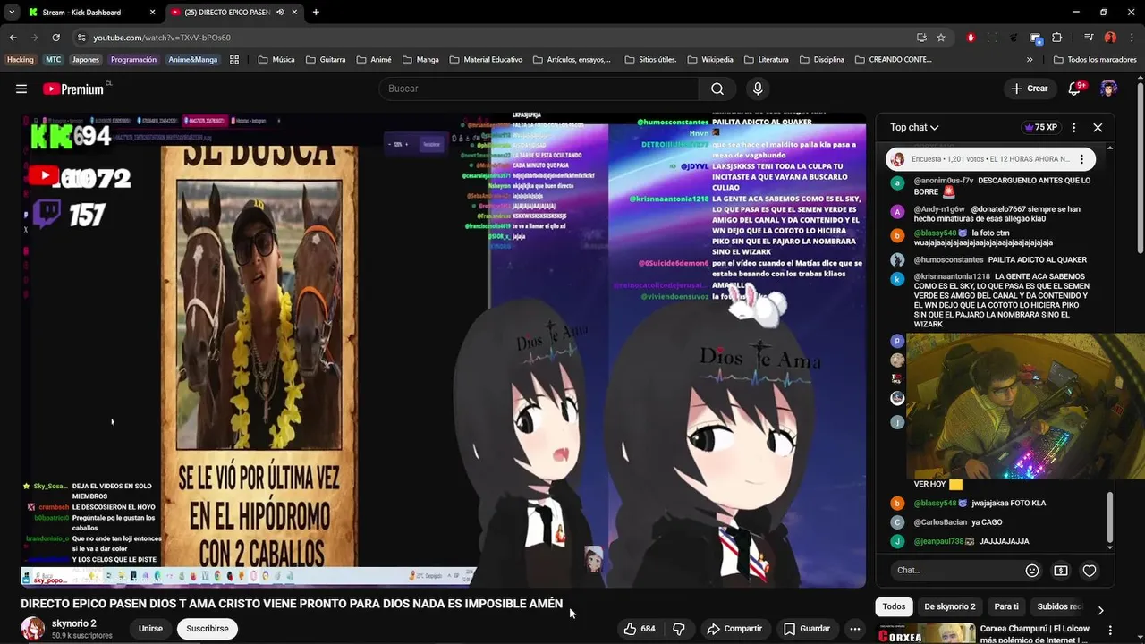1145x644 pixels.
Task: Bookmark this page with star icon
Action: click(x=941, y=38)
